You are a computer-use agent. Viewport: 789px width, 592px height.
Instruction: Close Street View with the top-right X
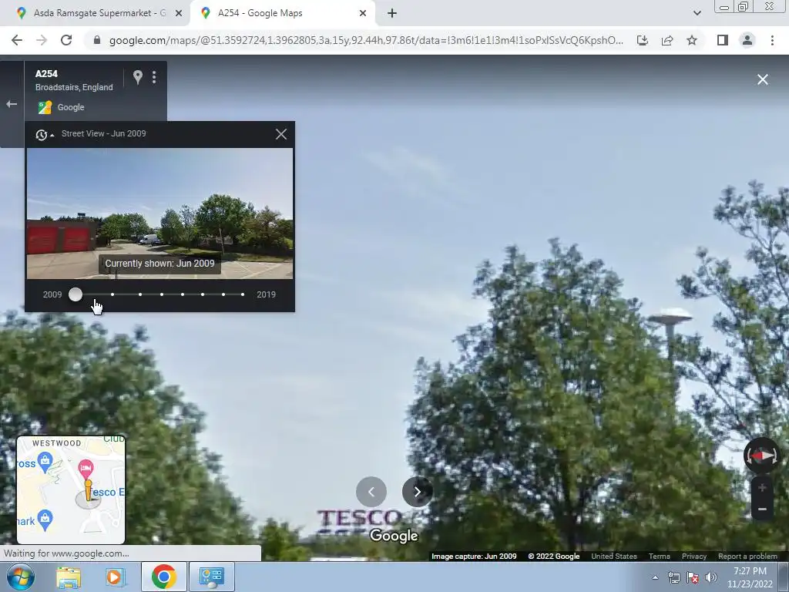pos(763,79)
